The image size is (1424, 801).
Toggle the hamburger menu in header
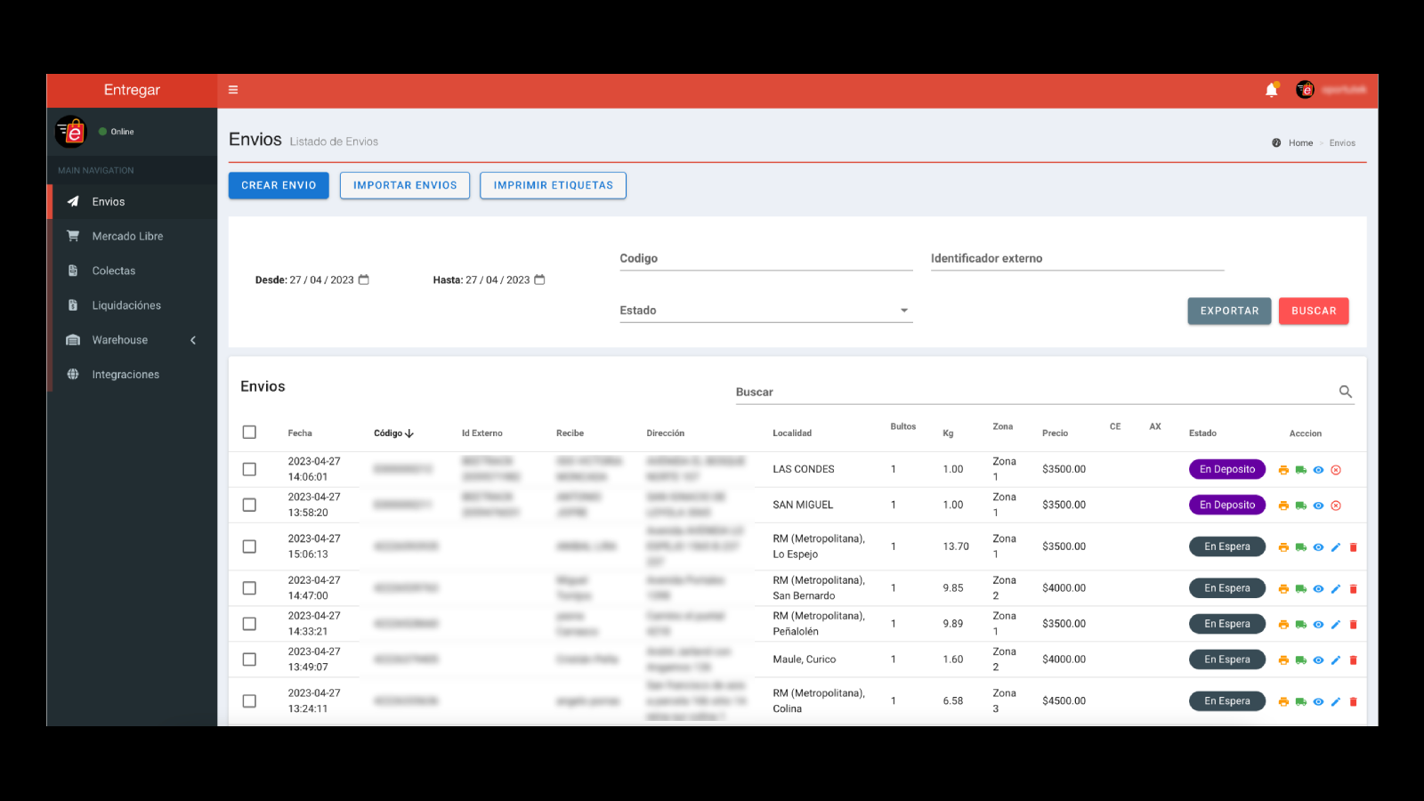pyautogui.click(x=233, y=90)
